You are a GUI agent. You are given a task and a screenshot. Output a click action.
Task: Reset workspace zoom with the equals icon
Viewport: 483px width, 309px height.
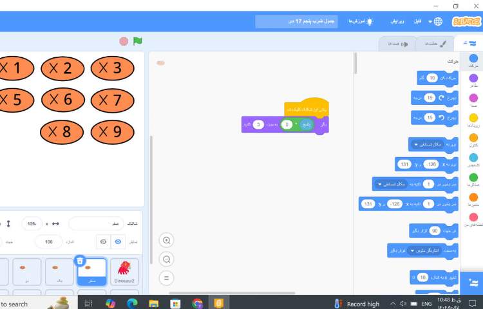pyautogui.click(x=167, y=278)
